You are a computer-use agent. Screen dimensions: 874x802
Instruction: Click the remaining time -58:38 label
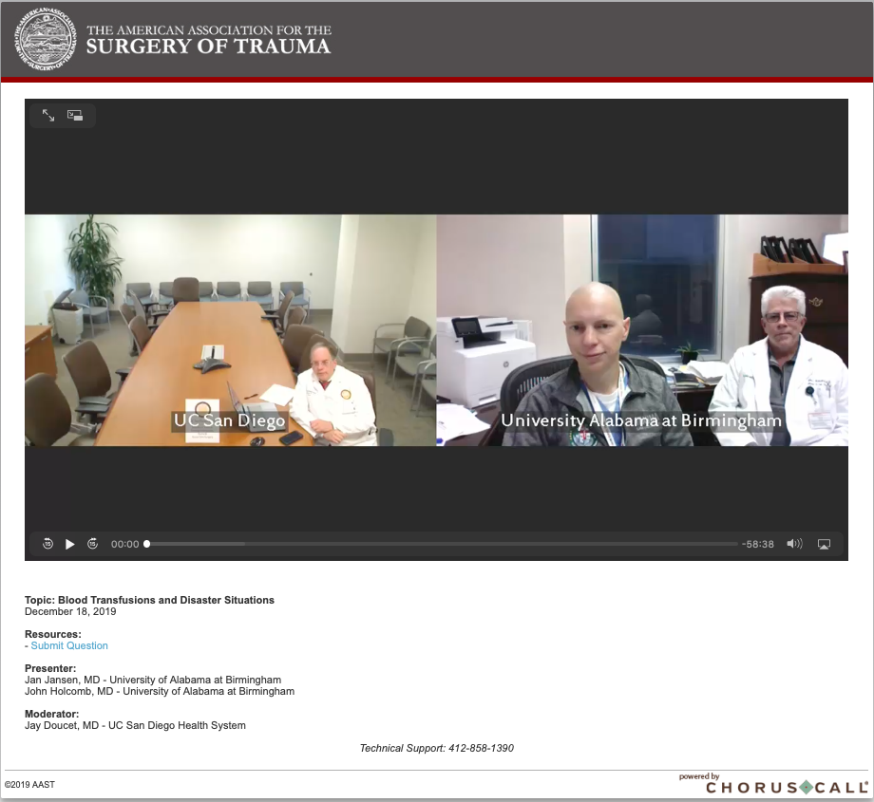point(757,544)
